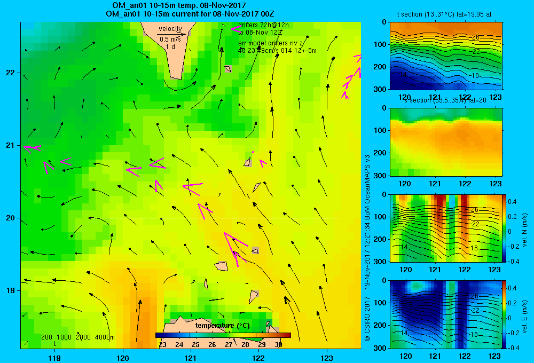
Task: Click the northward velocity section panel
Action: click(x=446, y=228)
